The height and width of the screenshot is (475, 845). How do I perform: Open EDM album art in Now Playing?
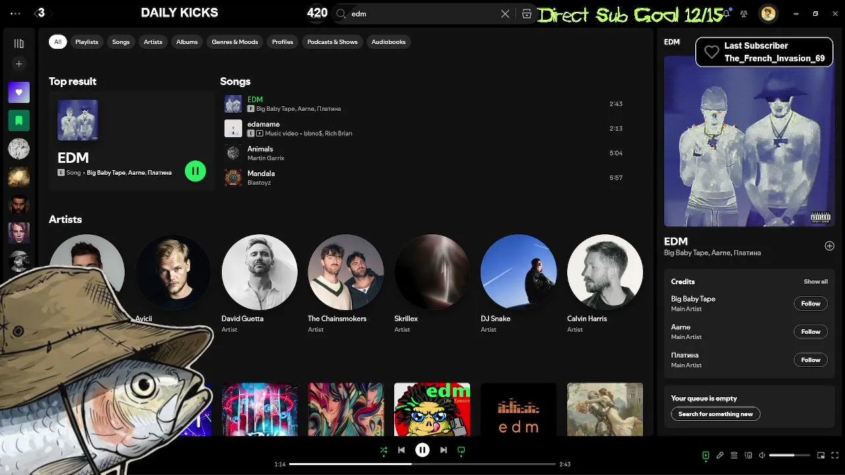pos(749,141)
